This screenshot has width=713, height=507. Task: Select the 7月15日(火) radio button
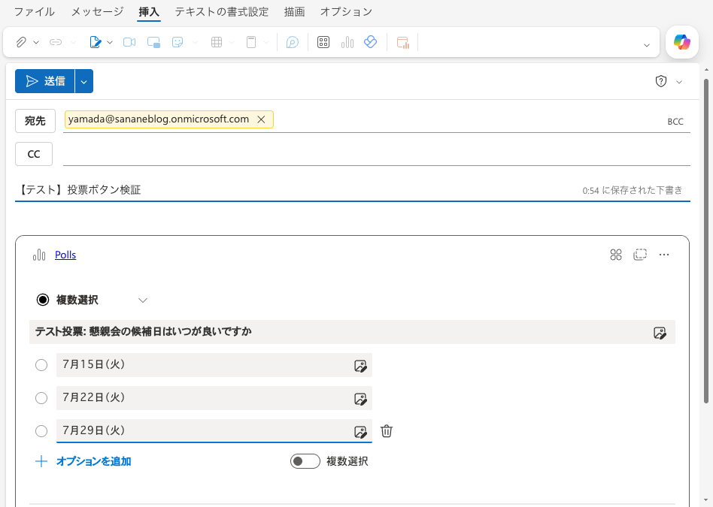click(41, 365)
